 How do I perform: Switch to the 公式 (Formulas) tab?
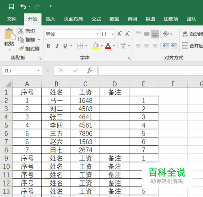coord(96,19)
